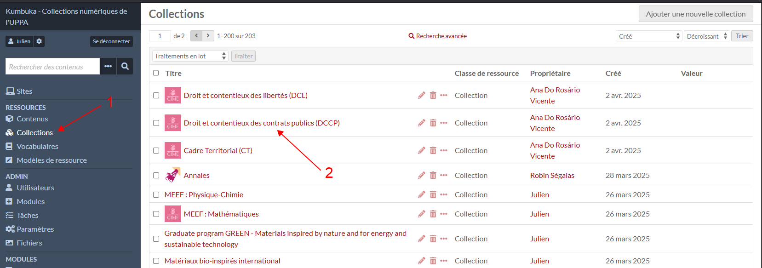Expand the Décroissant sort order dropdown
762x268 pixels.
click(707, 36)
